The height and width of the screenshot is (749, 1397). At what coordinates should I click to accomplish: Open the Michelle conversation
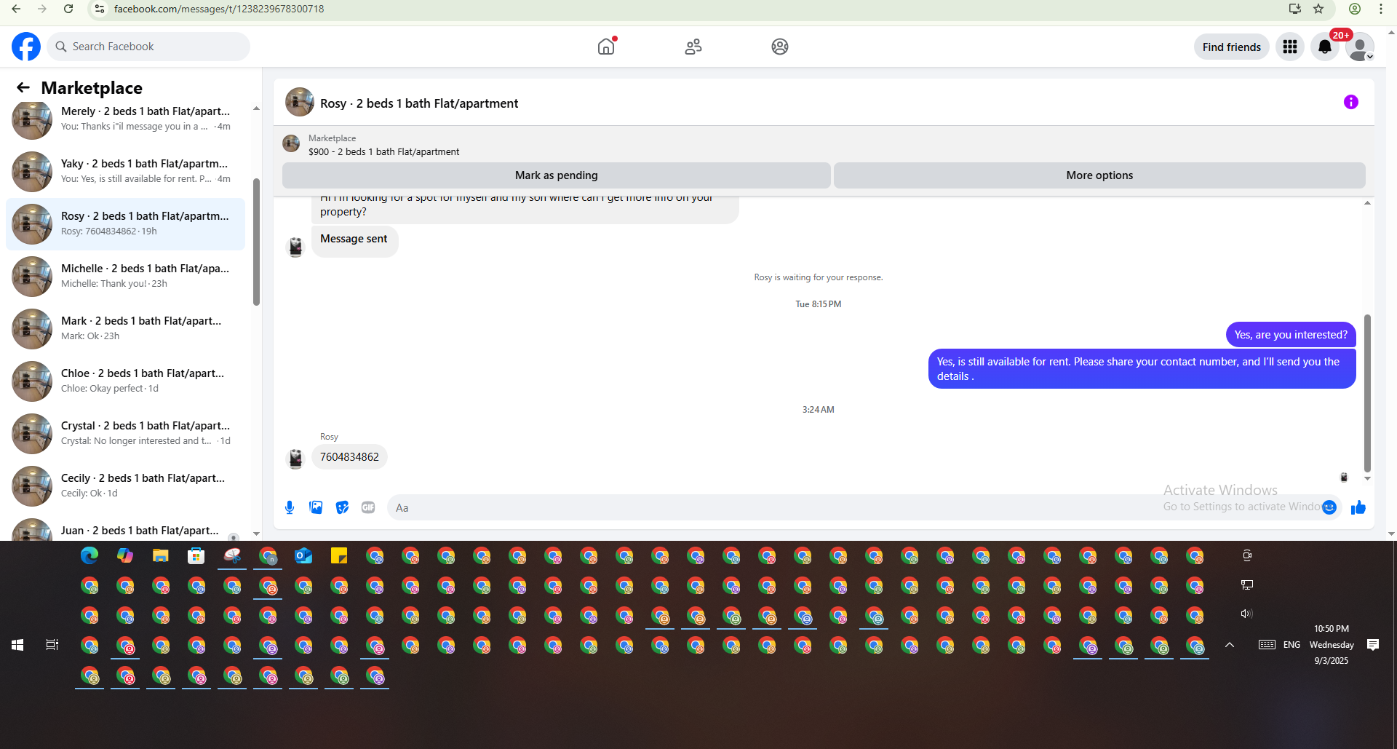(x=125, y=276)
